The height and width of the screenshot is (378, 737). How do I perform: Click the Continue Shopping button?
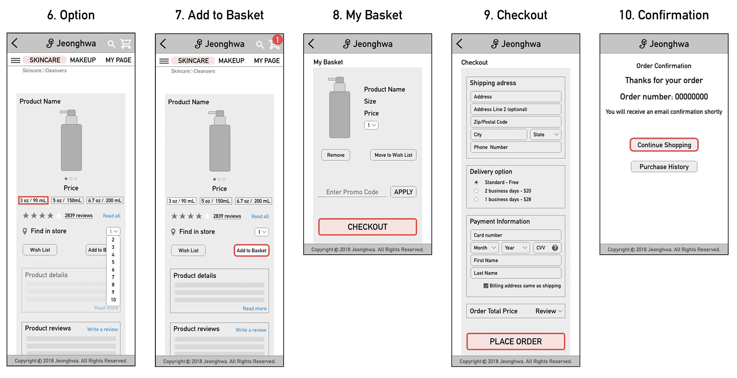pos(664,145)
